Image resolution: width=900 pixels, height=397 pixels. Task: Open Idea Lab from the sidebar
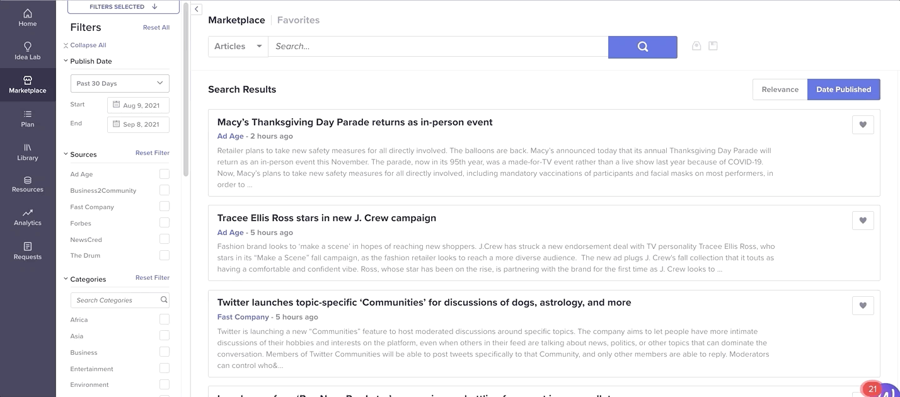tap(28, 51)
